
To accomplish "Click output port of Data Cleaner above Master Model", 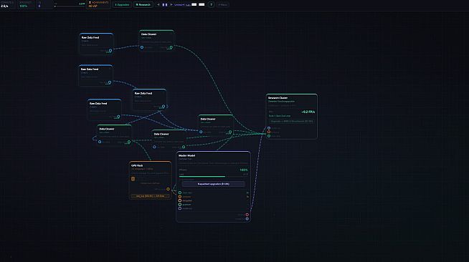I will click(x=184, y=147).
